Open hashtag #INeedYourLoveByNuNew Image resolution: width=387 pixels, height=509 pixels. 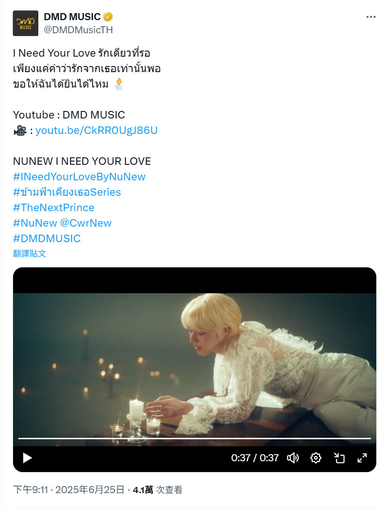tap(79, 177)
